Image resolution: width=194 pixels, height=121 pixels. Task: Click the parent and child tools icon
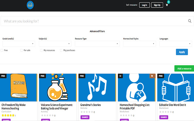click(x=136, y=88)
